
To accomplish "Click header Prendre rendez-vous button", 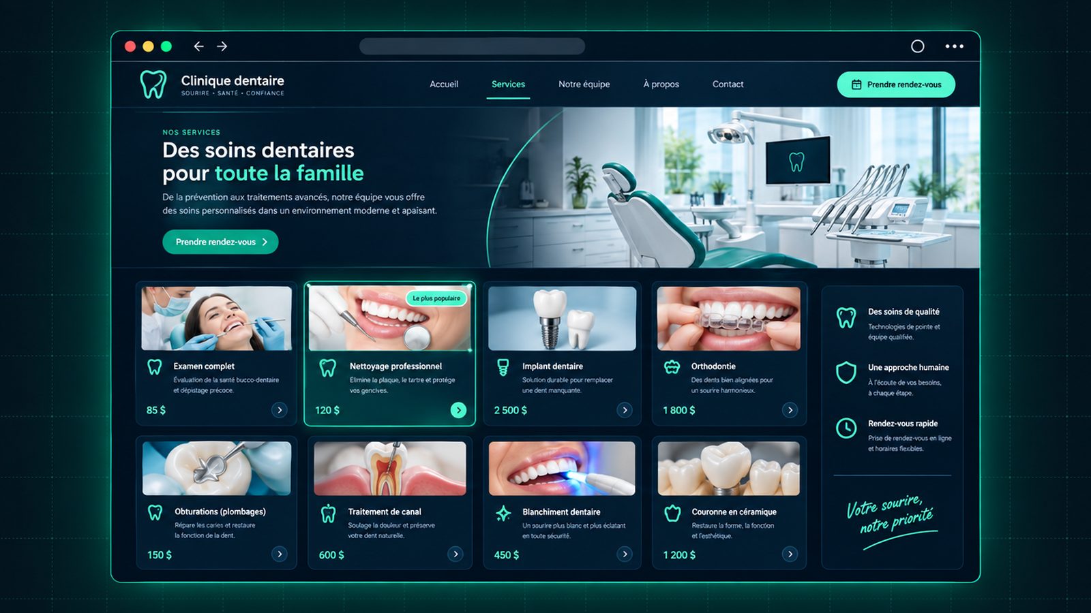I will (x=896, y=84).
